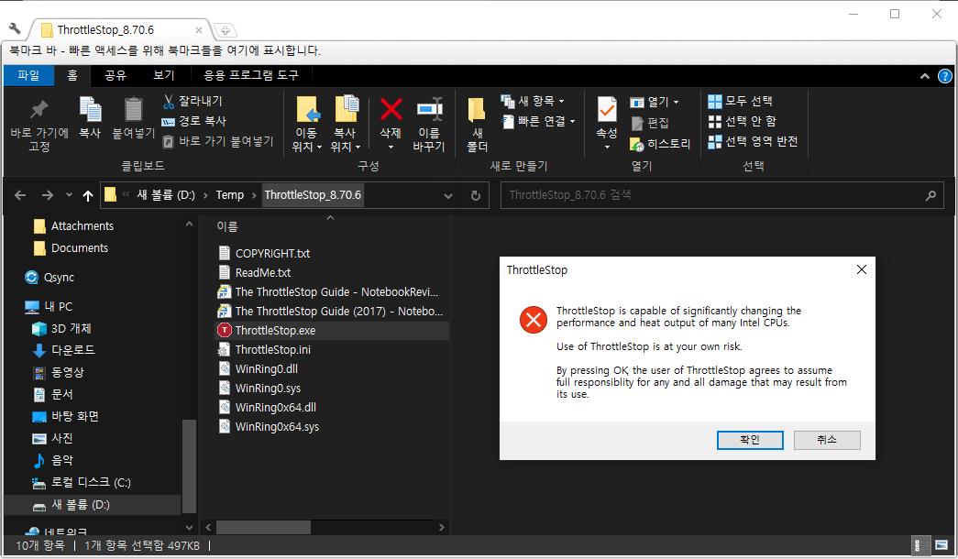Click 새 볼륨 (D:) breadcrumb segment

tap(166, 195)
